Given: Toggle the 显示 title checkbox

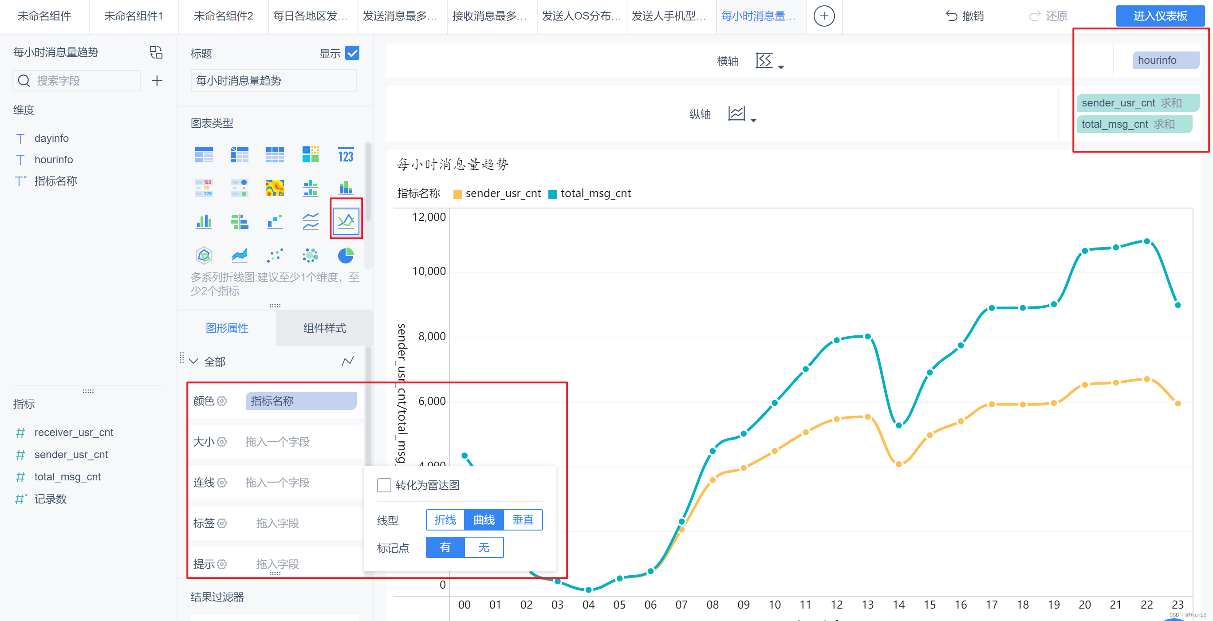Looking at the screenshot, I should [352, 53].
